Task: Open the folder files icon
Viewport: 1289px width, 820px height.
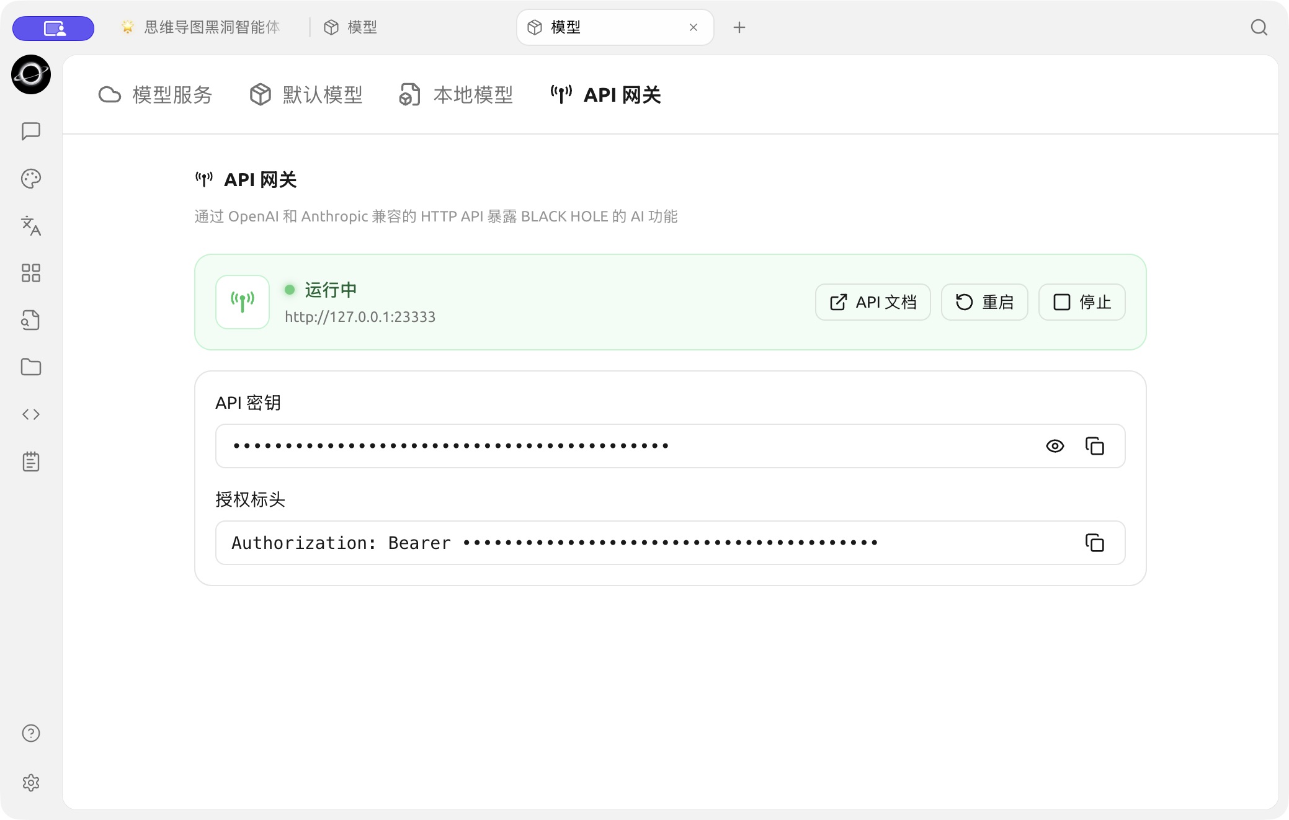Action: (31, 367)
